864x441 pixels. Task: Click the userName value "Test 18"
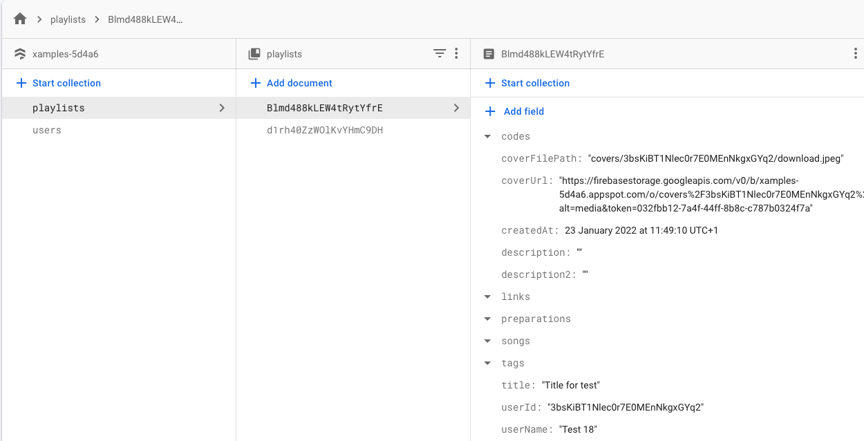click(x=578, y=429)
